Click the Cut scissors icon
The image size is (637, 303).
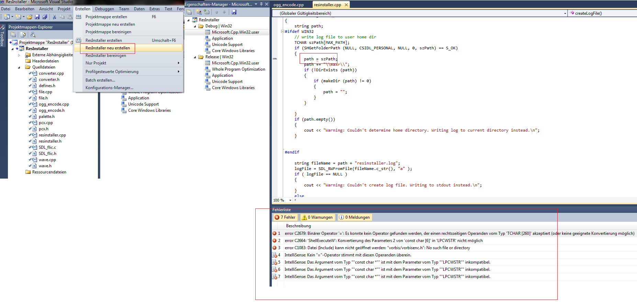tap(54, 17)
